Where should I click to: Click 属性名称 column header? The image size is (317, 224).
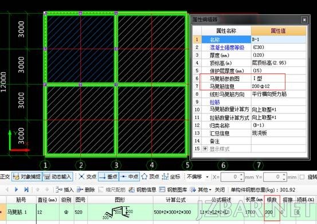(226, 31)
